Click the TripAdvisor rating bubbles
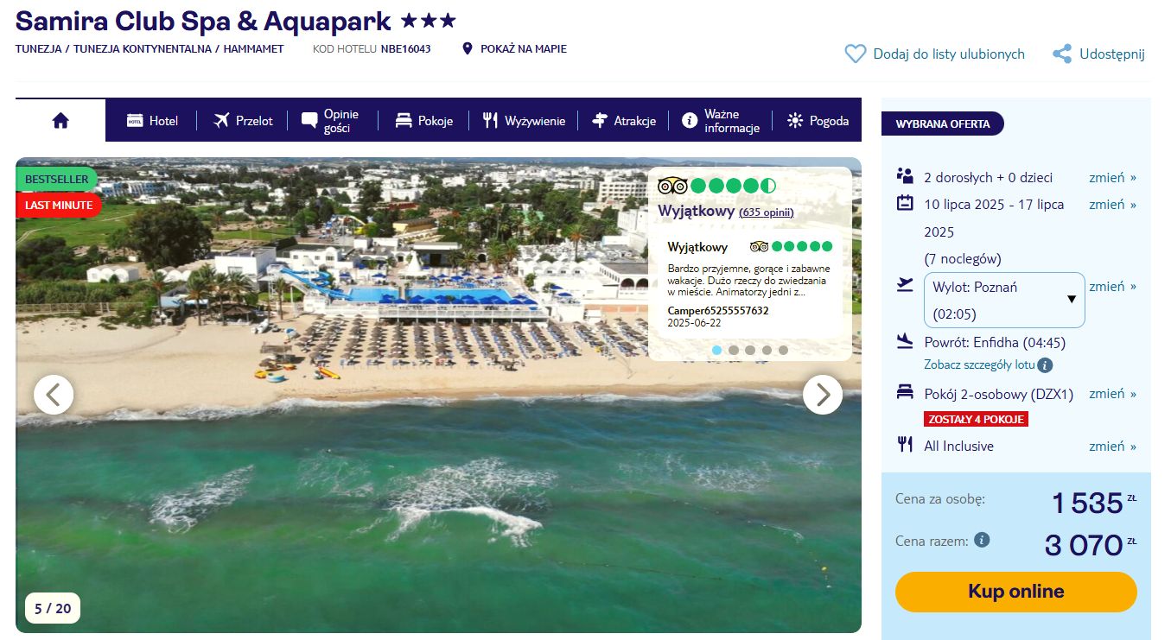1171x640 pixels. (x=733, y=186)
